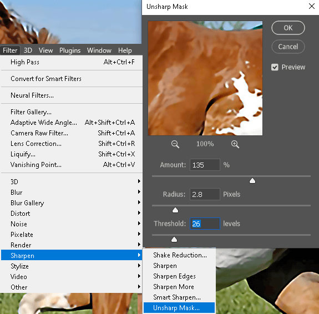The image size is (319, 314).
Task: Expand the Video submenu
Action: pos(72,277)
